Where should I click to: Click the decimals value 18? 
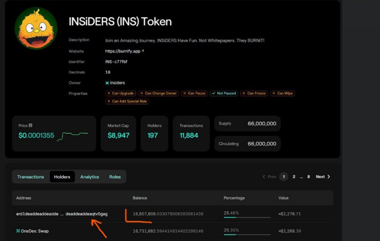(108, 72)
